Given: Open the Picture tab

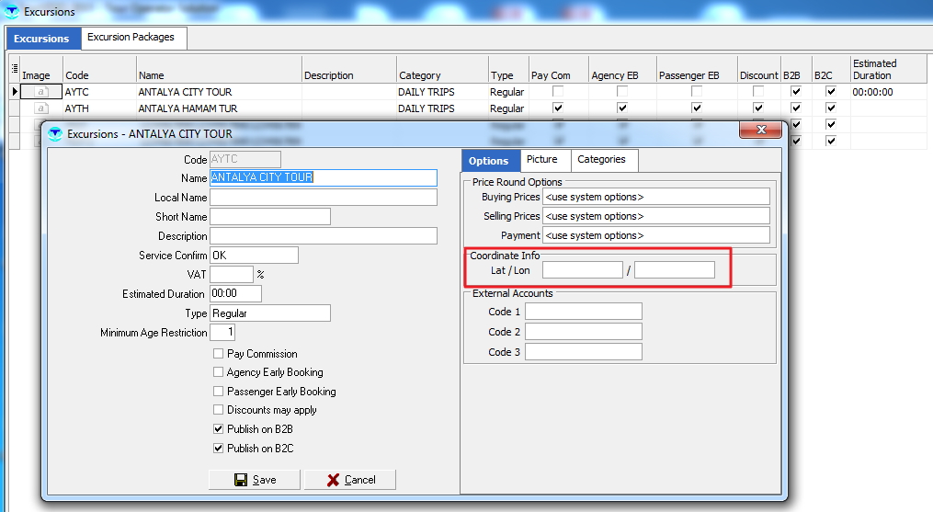Looking at the screenshot, I should pyautogui.click(x=542, y=160).
